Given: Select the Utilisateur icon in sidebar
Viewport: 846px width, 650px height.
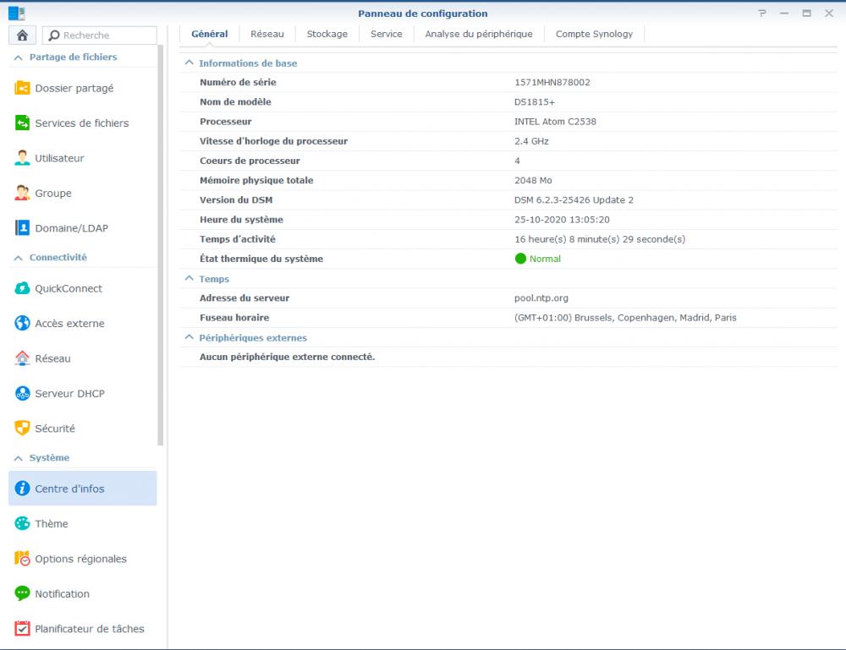Looking at the screenshot, I should coord(23,158).
